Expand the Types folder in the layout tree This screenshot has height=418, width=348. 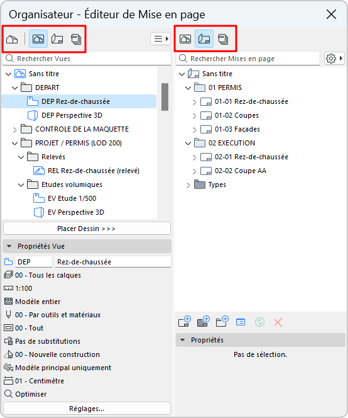pyautogui.click(x=188, y=185)
